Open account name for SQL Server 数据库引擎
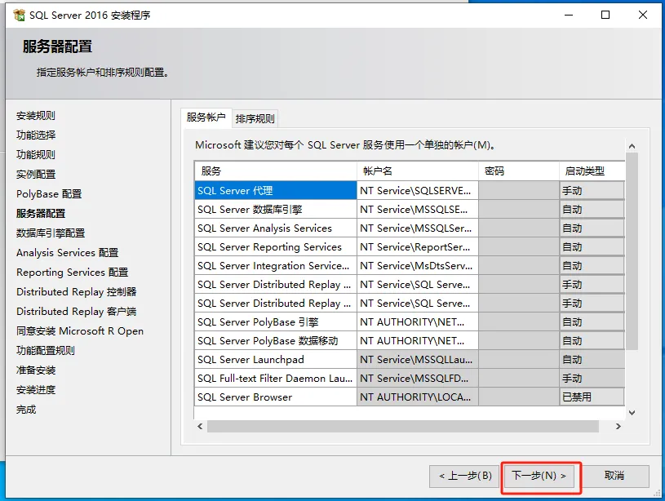 (x=418, y=209)
